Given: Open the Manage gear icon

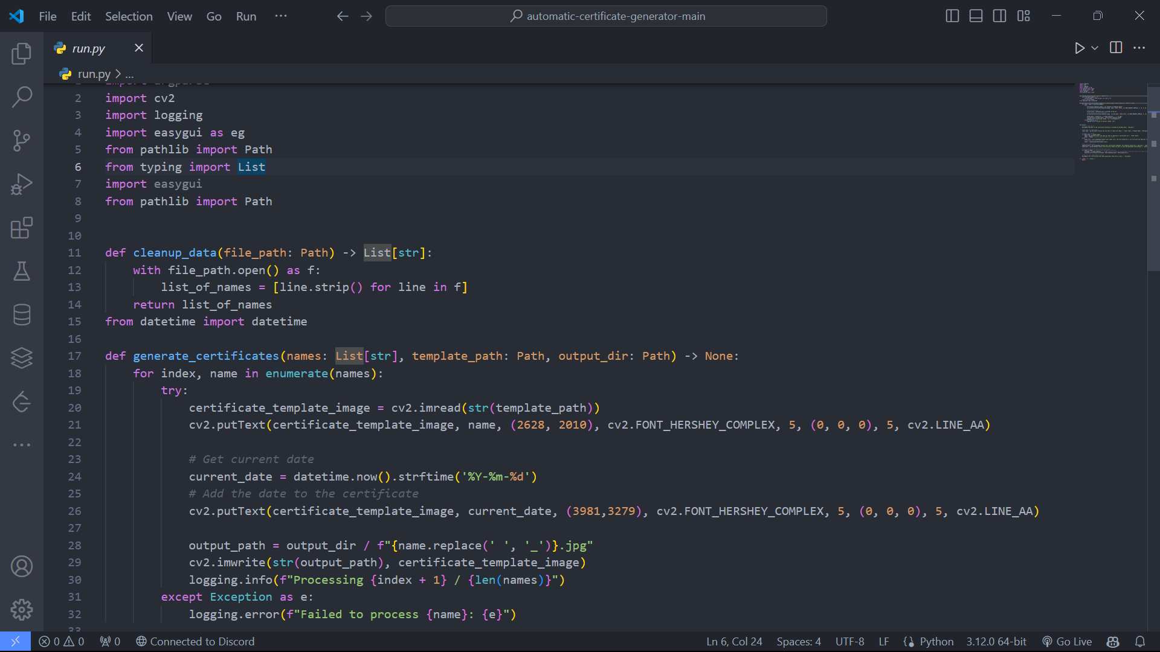Looking at the screenshot, I should [x=22, y=610].
